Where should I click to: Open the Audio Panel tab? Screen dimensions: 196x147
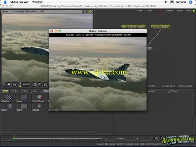(169, 86)
